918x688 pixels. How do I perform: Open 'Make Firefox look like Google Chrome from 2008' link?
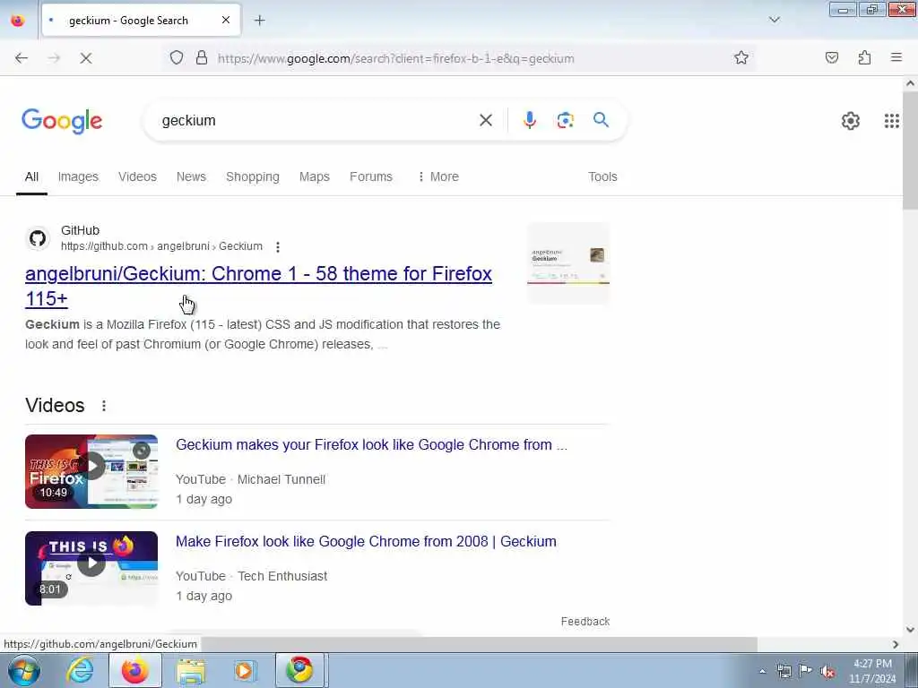366,542
